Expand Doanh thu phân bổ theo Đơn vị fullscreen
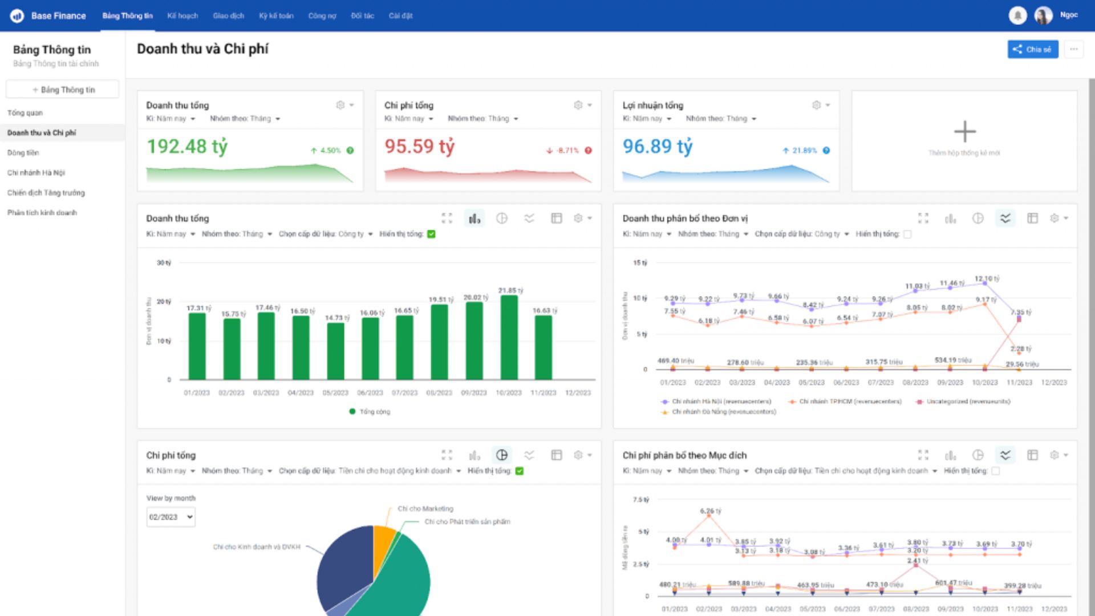 (x=923, y=218)
